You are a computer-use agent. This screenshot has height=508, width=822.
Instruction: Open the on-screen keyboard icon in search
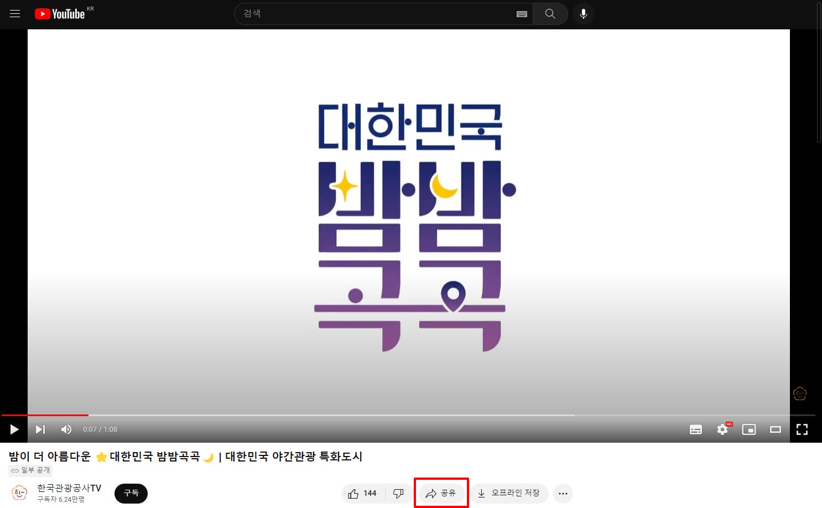[x=521, y=14]
